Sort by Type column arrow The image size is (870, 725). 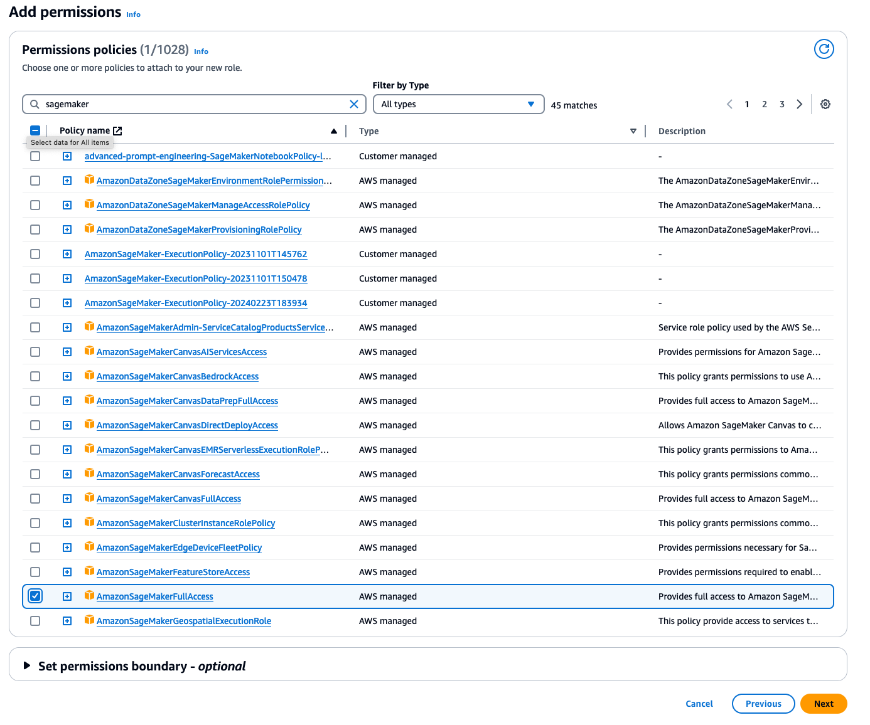click(633, 131)
